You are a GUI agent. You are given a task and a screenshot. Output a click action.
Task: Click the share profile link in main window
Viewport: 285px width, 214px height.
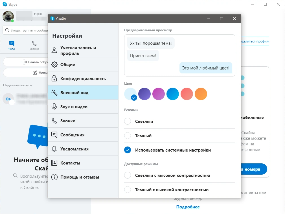pyautogui.click(x=255, y=42)
